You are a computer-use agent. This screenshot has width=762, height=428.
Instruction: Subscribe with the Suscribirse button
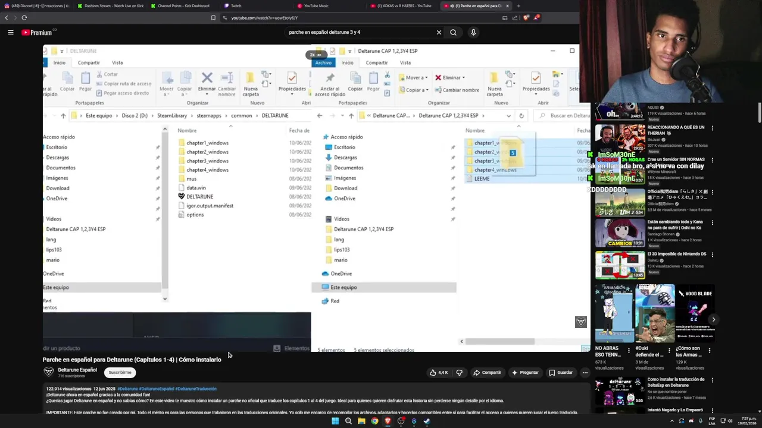tap(120, 373)
